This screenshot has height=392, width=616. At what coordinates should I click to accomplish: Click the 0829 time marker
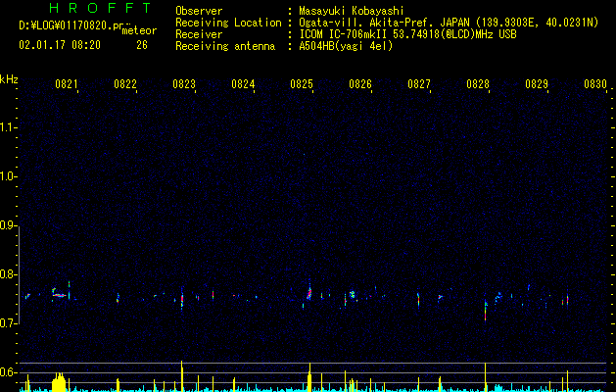tap(537, 84)
